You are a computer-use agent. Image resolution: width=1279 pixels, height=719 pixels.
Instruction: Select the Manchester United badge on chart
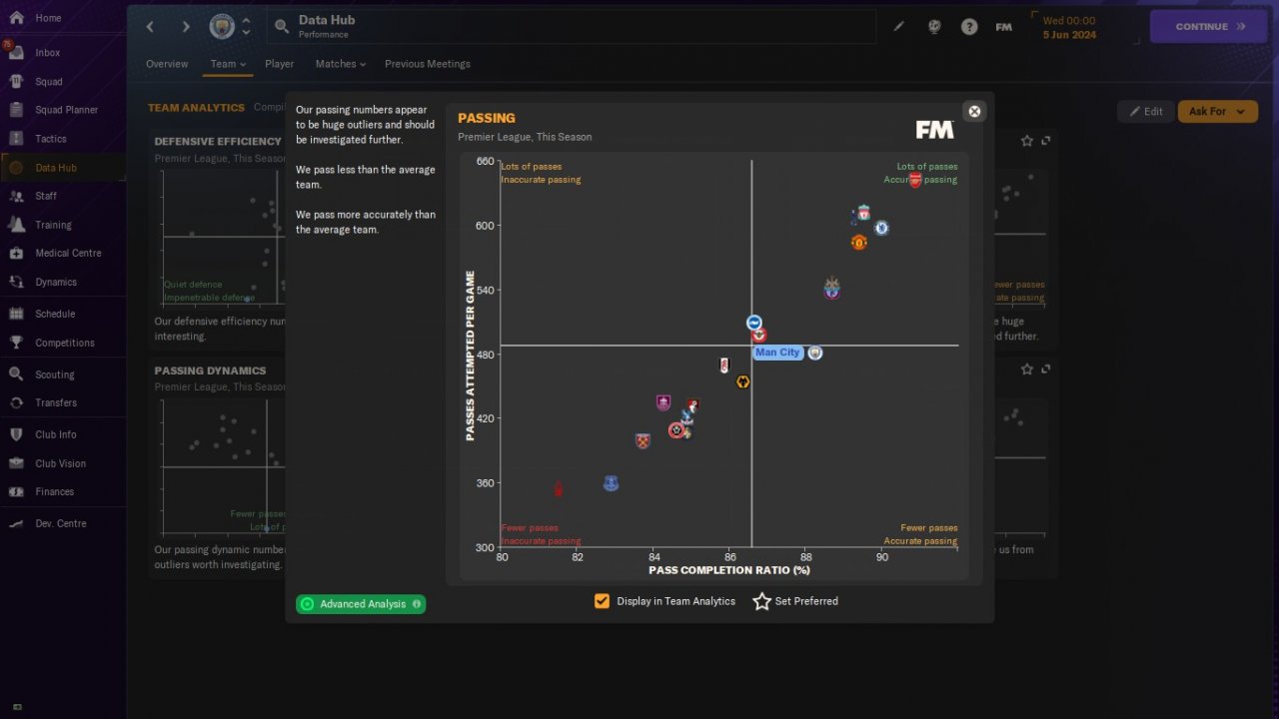click(x=858, y=242)
